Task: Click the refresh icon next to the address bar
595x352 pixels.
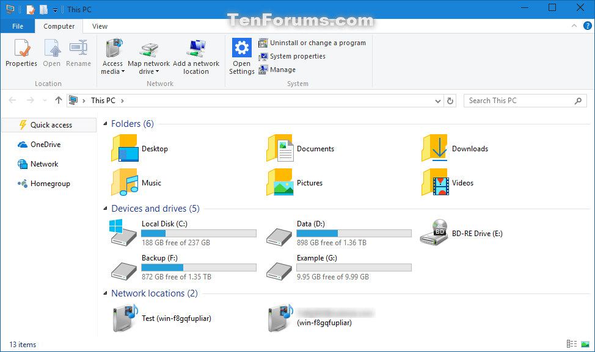Action: [450, 100]
